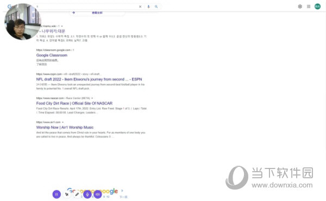Click the next-page chevron beside Google pagination logo

coord(122,190)
